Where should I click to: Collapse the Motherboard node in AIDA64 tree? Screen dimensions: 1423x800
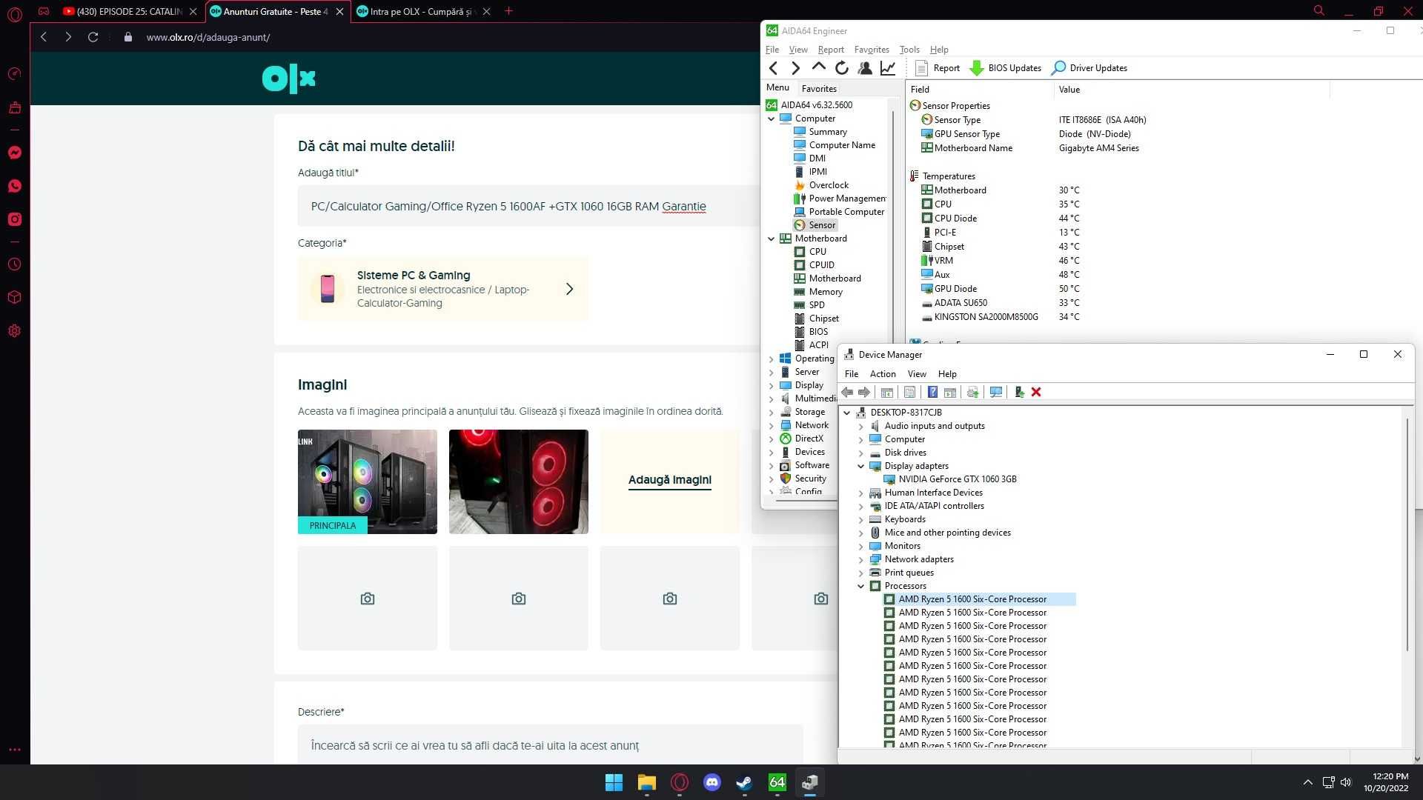tap(772, 239)
